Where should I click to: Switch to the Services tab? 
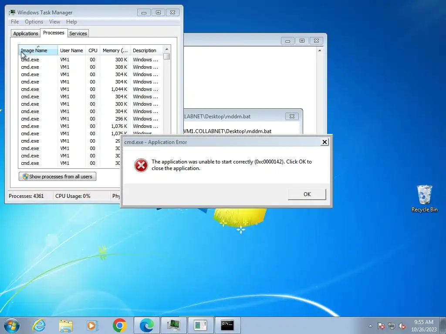pos(78,33)
